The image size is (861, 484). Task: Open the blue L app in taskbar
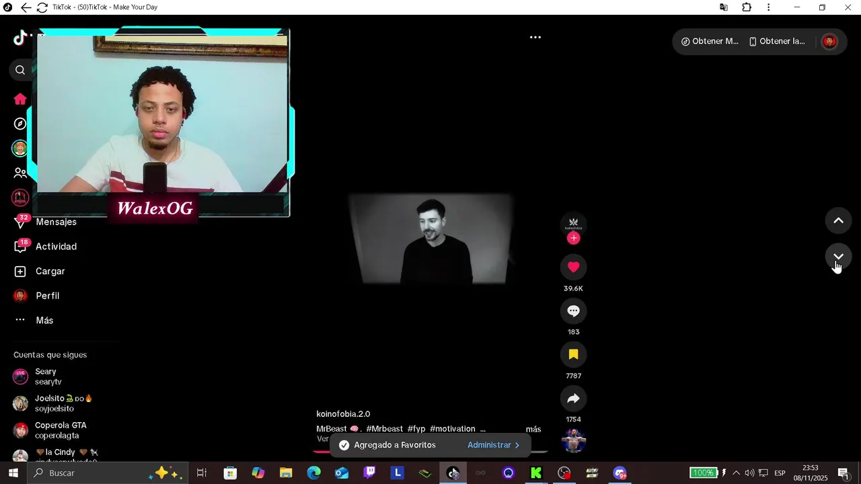click(398, 473)
